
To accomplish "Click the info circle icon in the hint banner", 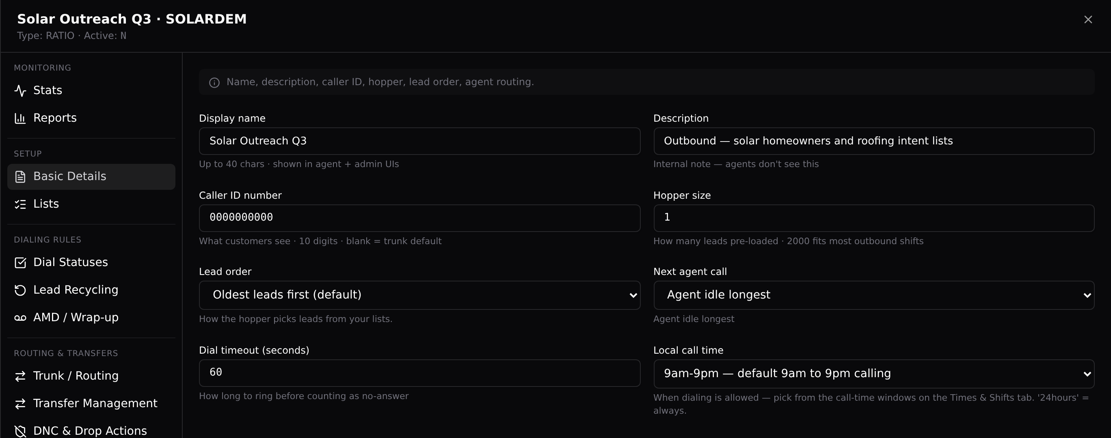I will (214, 83).
